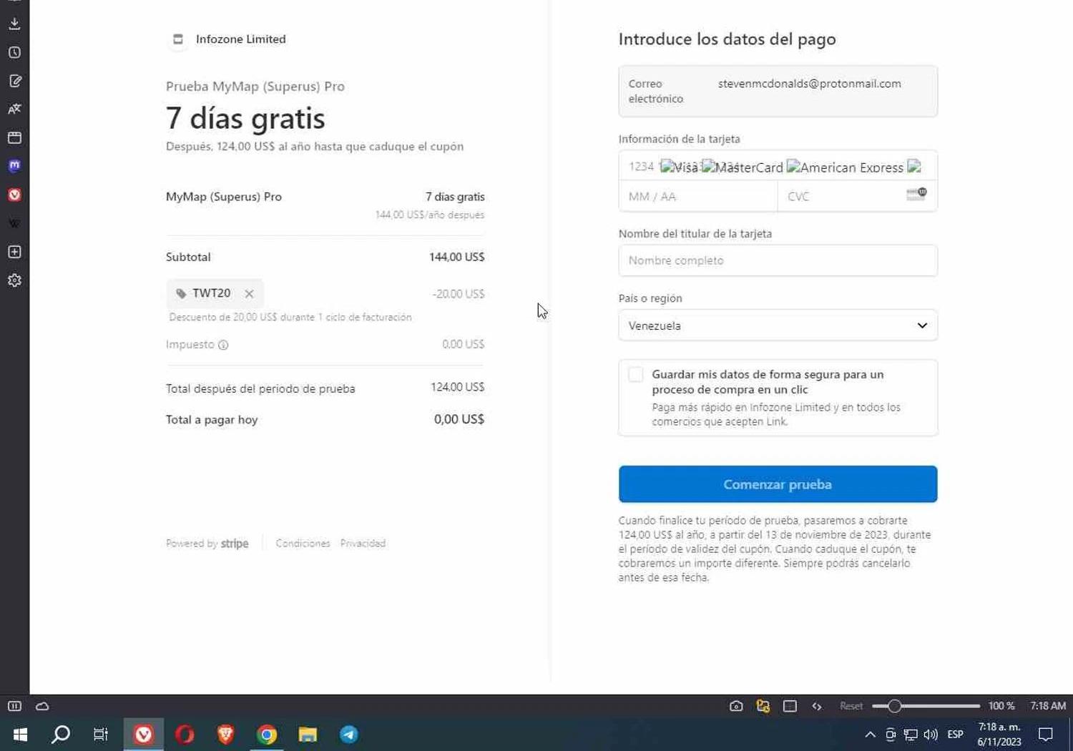
Task: Open Task View on the taskbar
Action: click(101, 735)
